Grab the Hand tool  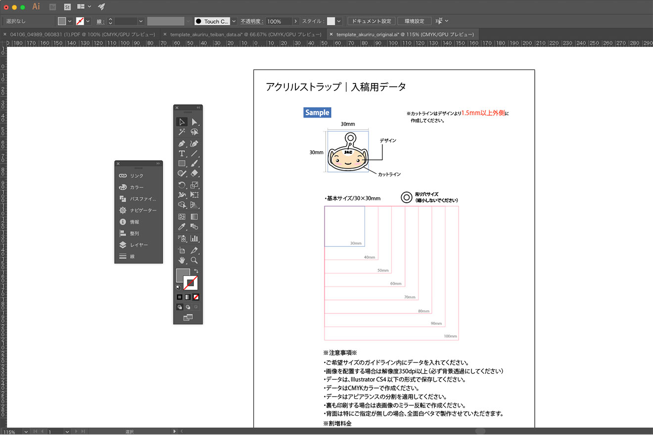click(182, 261)
